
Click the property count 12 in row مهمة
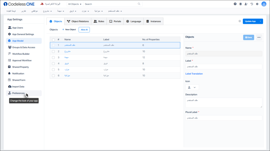(x=144, y=57)
